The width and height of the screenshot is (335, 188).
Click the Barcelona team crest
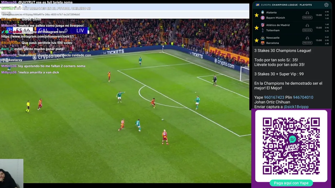(263, 43)
